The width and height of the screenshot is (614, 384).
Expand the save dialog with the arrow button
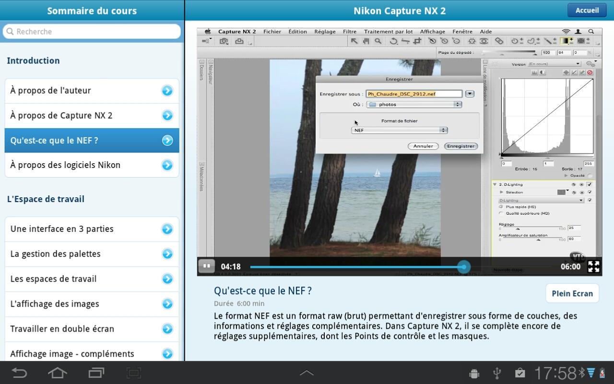(470, 94)
